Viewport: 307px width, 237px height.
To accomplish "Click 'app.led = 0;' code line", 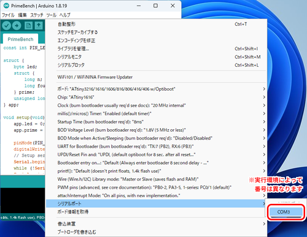I will [29, 124].
